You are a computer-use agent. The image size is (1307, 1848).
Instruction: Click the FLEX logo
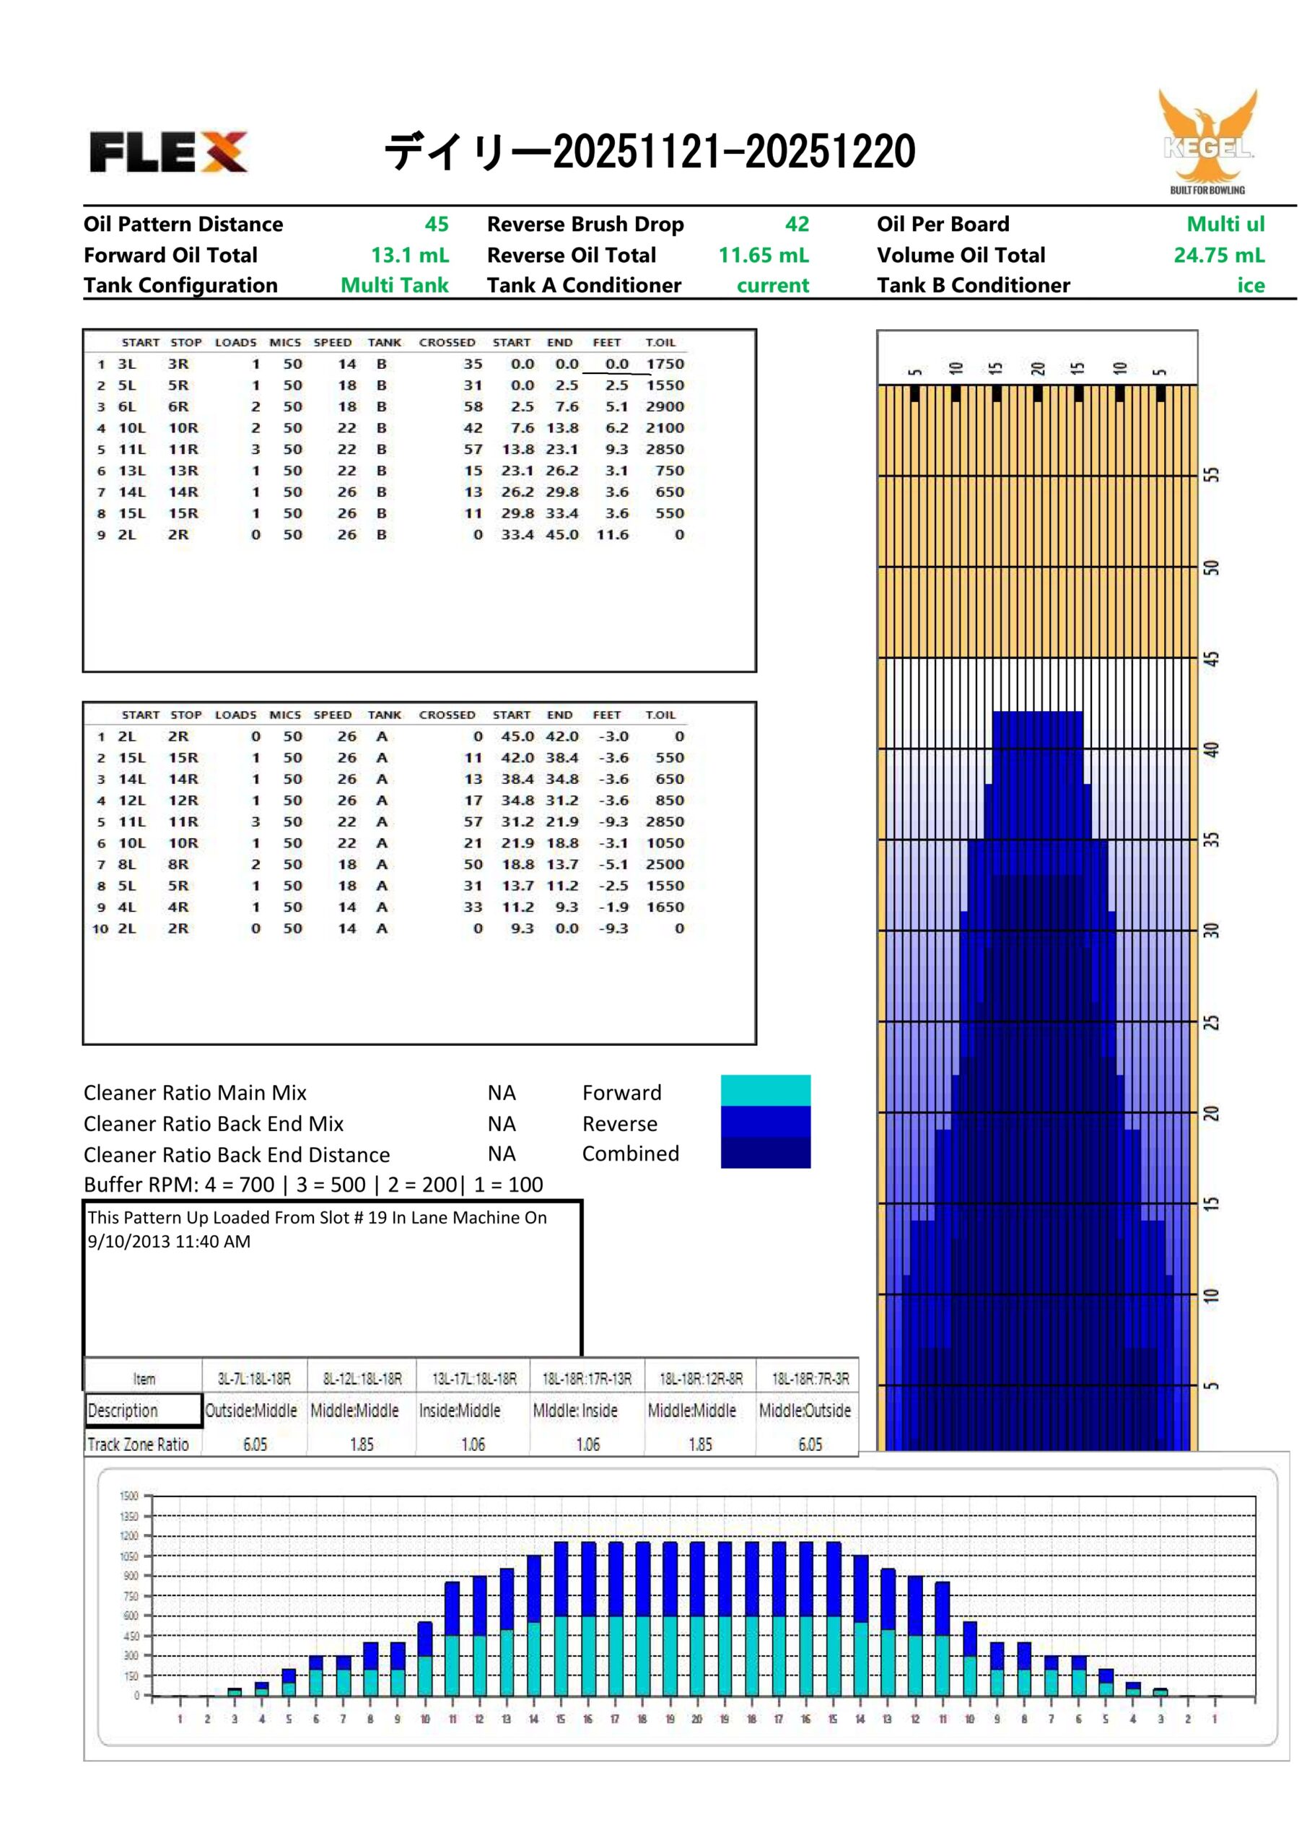(x=167, y=152)
